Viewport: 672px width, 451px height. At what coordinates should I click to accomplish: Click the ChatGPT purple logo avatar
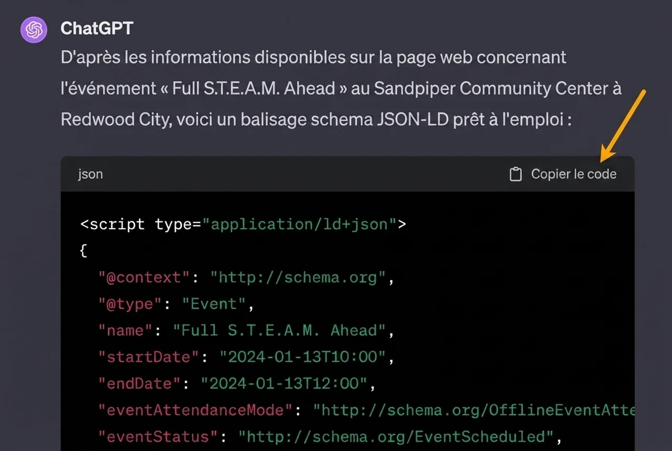tap(34, 29)
